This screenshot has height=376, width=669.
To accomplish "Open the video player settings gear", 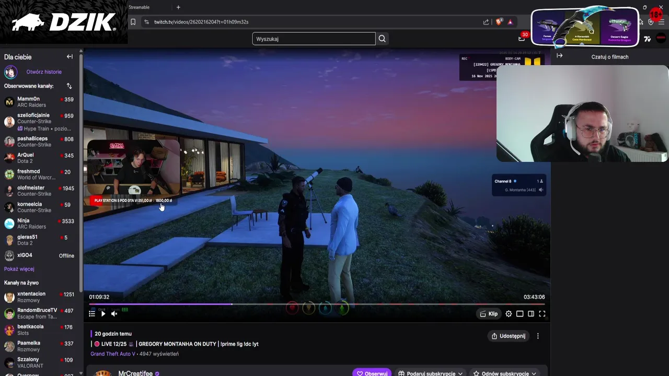I will [509, 314].
